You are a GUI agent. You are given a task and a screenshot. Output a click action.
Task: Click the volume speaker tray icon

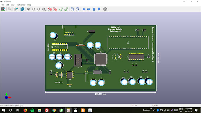168,110
